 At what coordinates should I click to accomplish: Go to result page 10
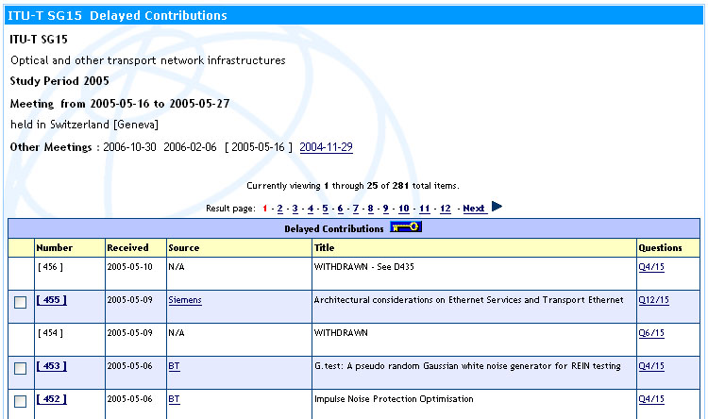[x=404, y=209]
